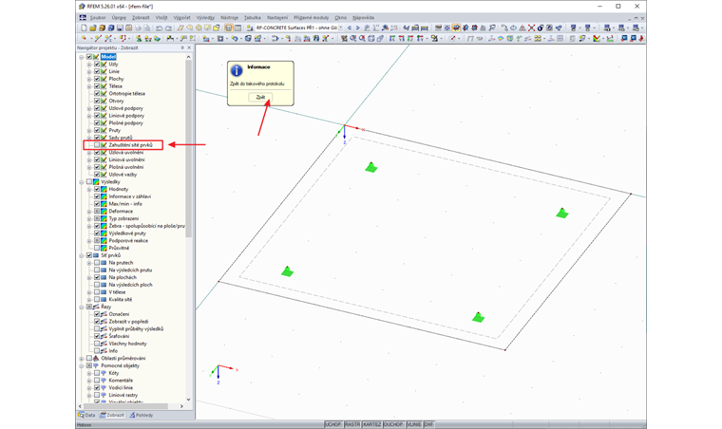The image size is (722, 429).
Task: Open the Přídavné moduly menu
Action: (312, 17)
